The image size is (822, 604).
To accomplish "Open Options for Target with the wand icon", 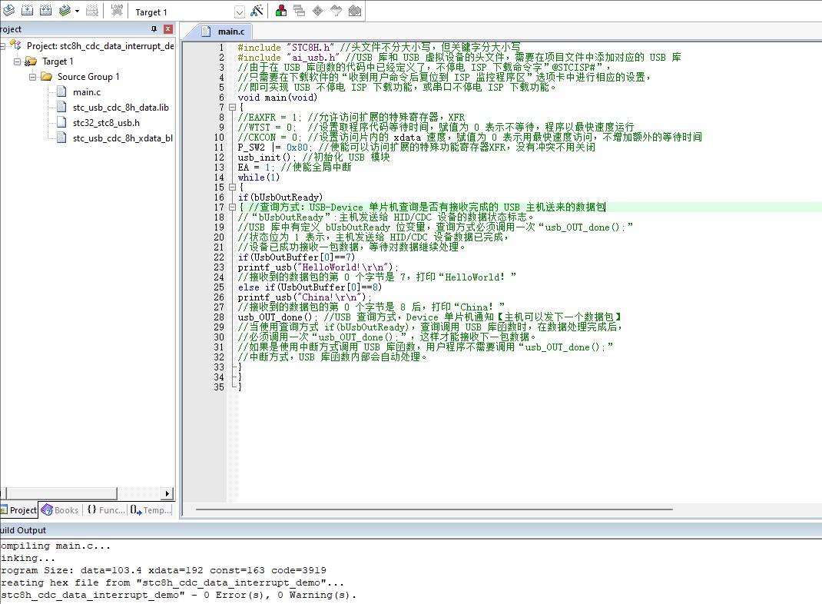I will pyautogui.click(x=257, y=11).
